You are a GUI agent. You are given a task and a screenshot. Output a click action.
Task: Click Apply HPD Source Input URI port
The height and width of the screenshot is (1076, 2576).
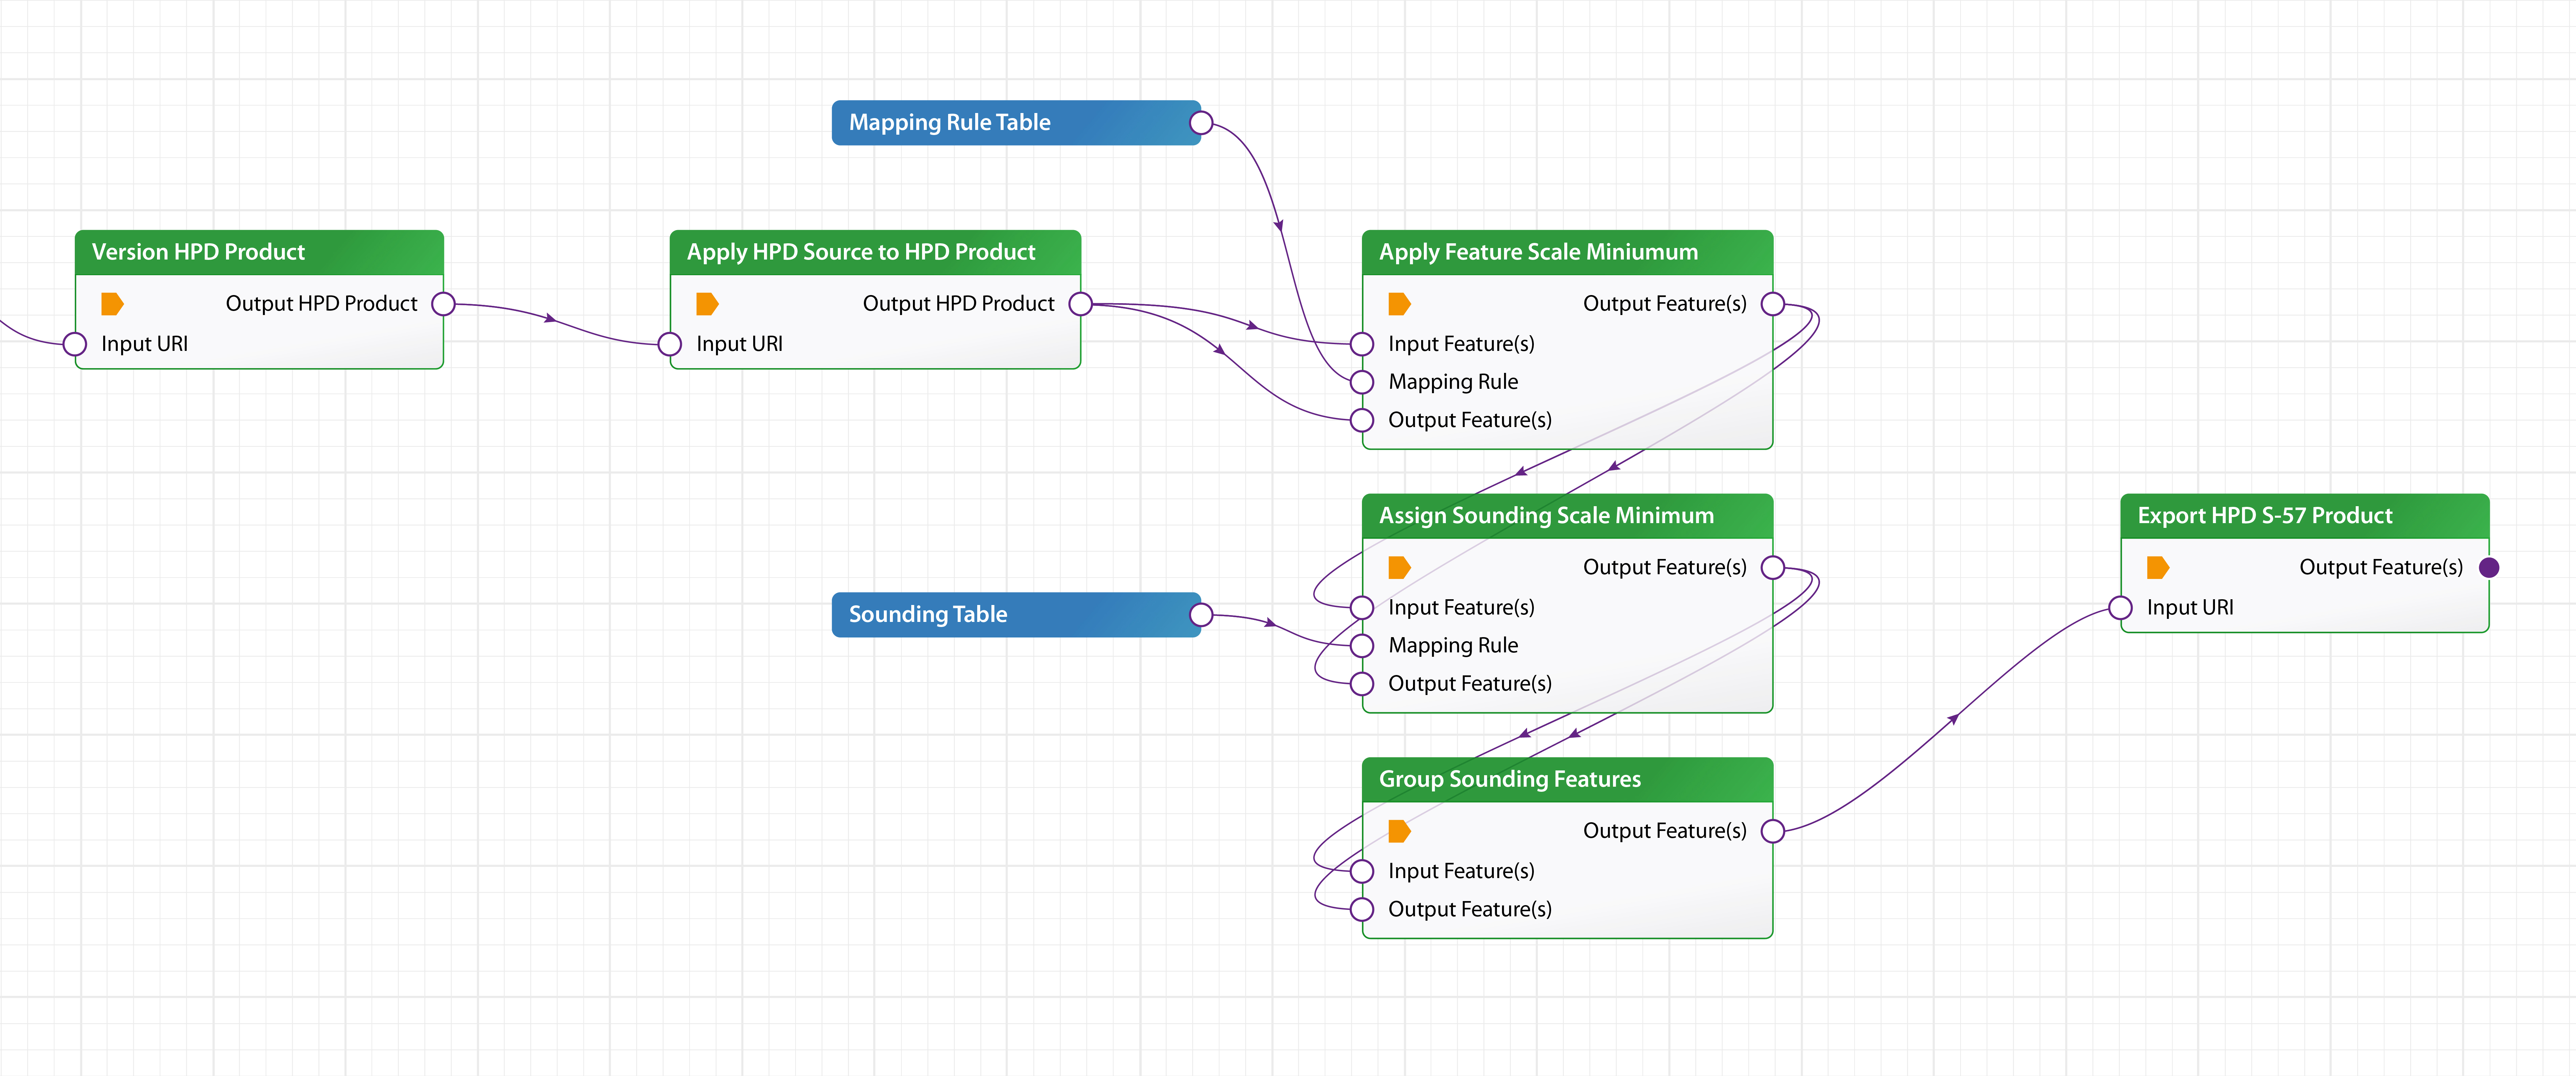pos(670,344)
